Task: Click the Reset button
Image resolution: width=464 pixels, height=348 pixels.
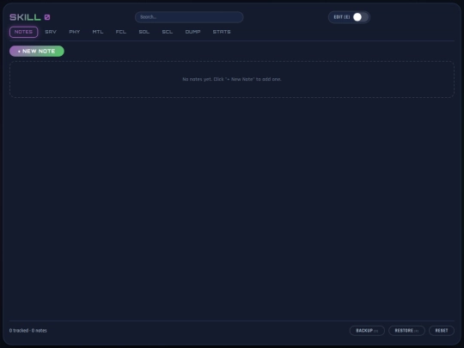Action: tap(442, 331)
